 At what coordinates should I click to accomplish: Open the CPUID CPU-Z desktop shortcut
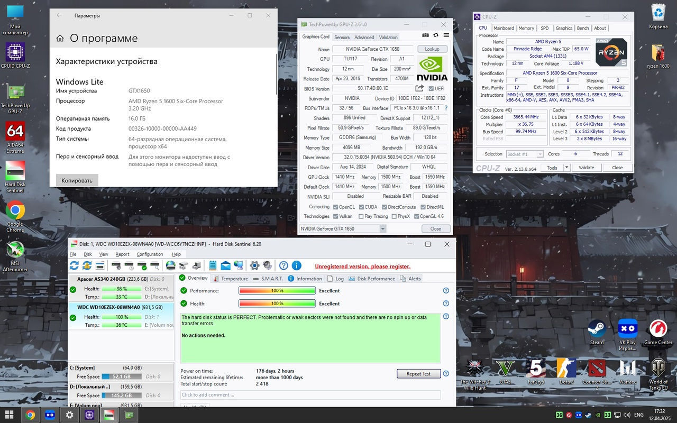click(15, 56)
